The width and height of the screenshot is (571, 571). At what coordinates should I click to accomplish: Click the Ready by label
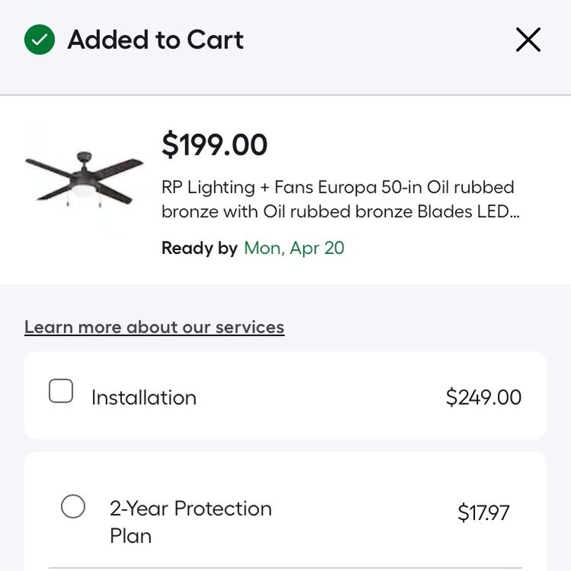199,248
